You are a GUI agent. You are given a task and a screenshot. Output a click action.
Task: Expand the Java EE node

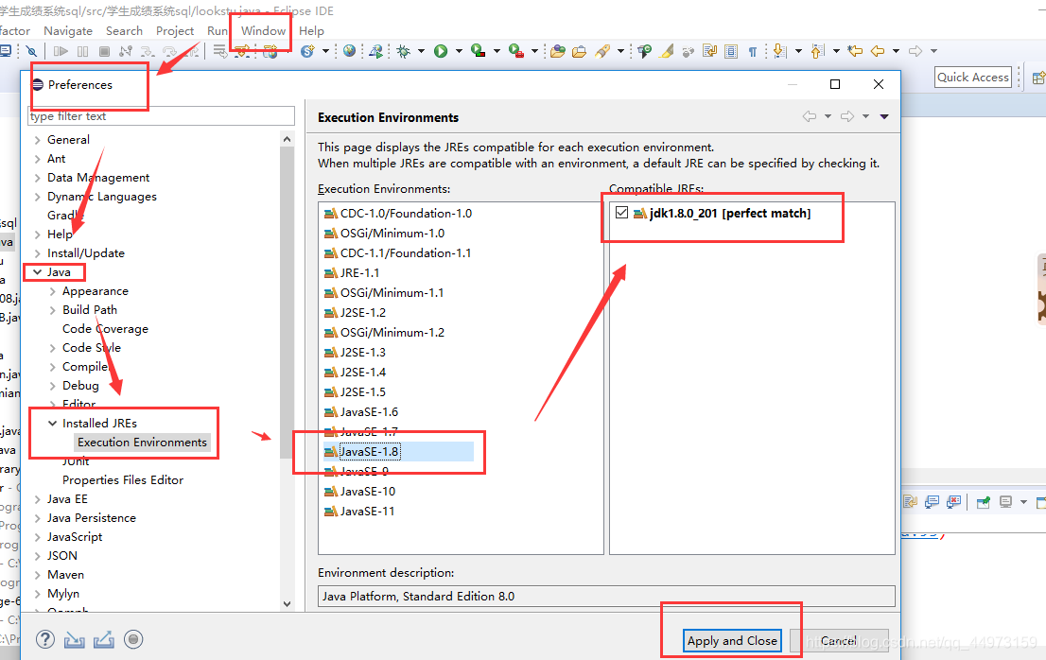pyautogui.click(x=38, y=499)
